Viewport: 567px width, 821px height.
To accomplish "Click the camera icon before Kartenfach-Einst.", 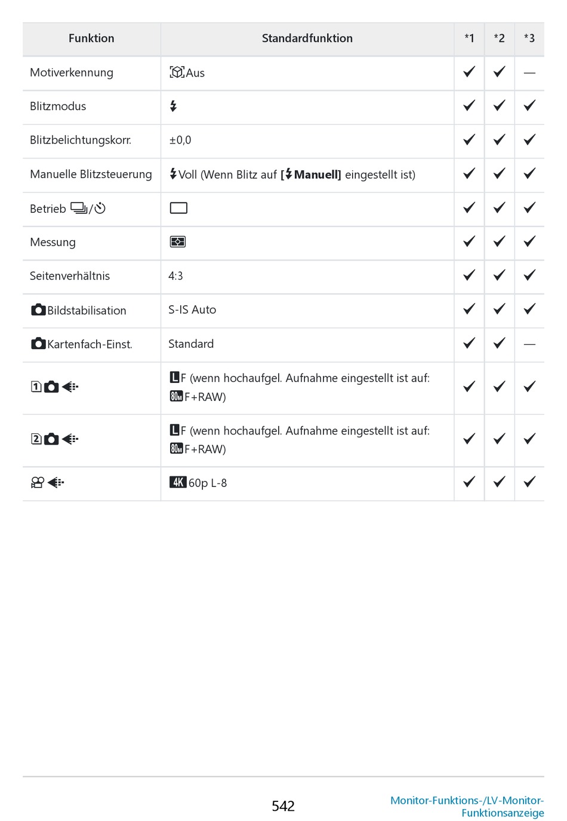I will [x=38, y=344].
